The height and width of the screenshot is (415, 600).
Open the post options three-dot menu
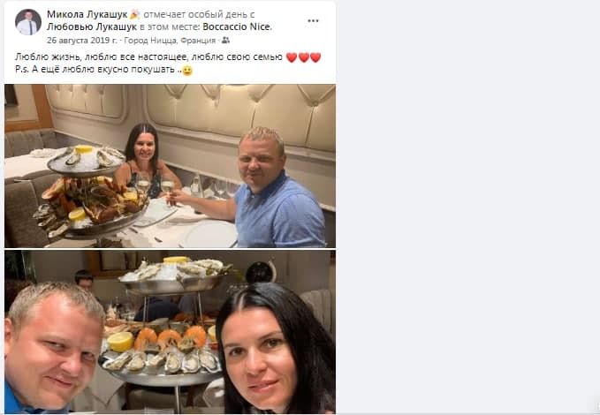coord(313,21)
